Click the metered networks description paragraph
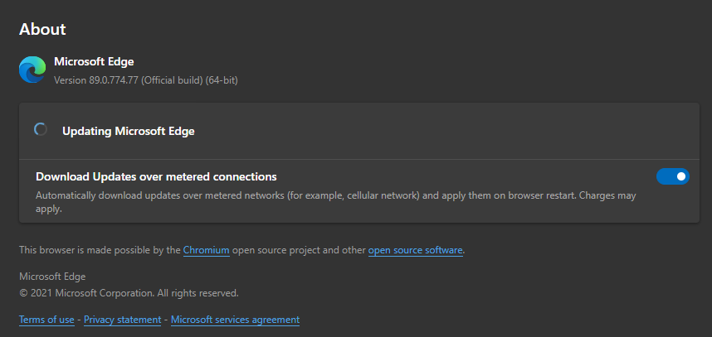The width and height of the screenshot is (712, 337). tap(336, 203)
